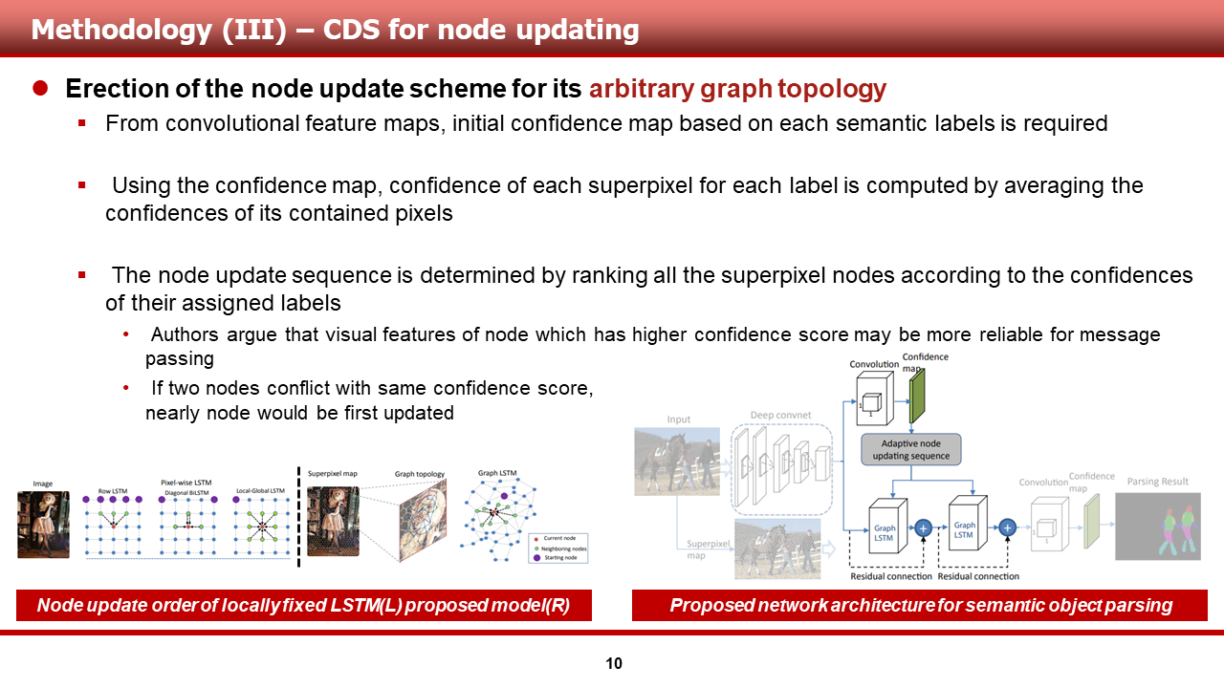Click the caption 'Proposed network architecture for semantic object parsing'

[x=920, y=606]
